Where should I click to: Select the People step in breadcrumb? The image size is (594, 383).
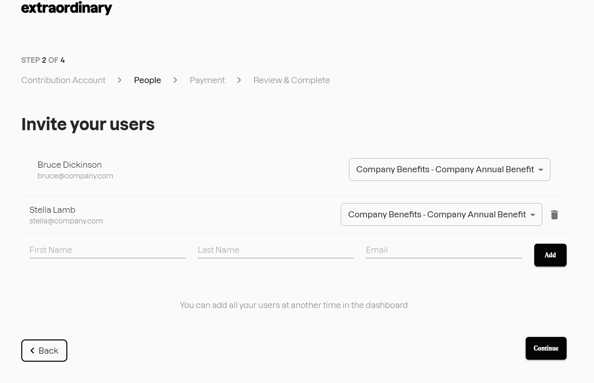147,80
